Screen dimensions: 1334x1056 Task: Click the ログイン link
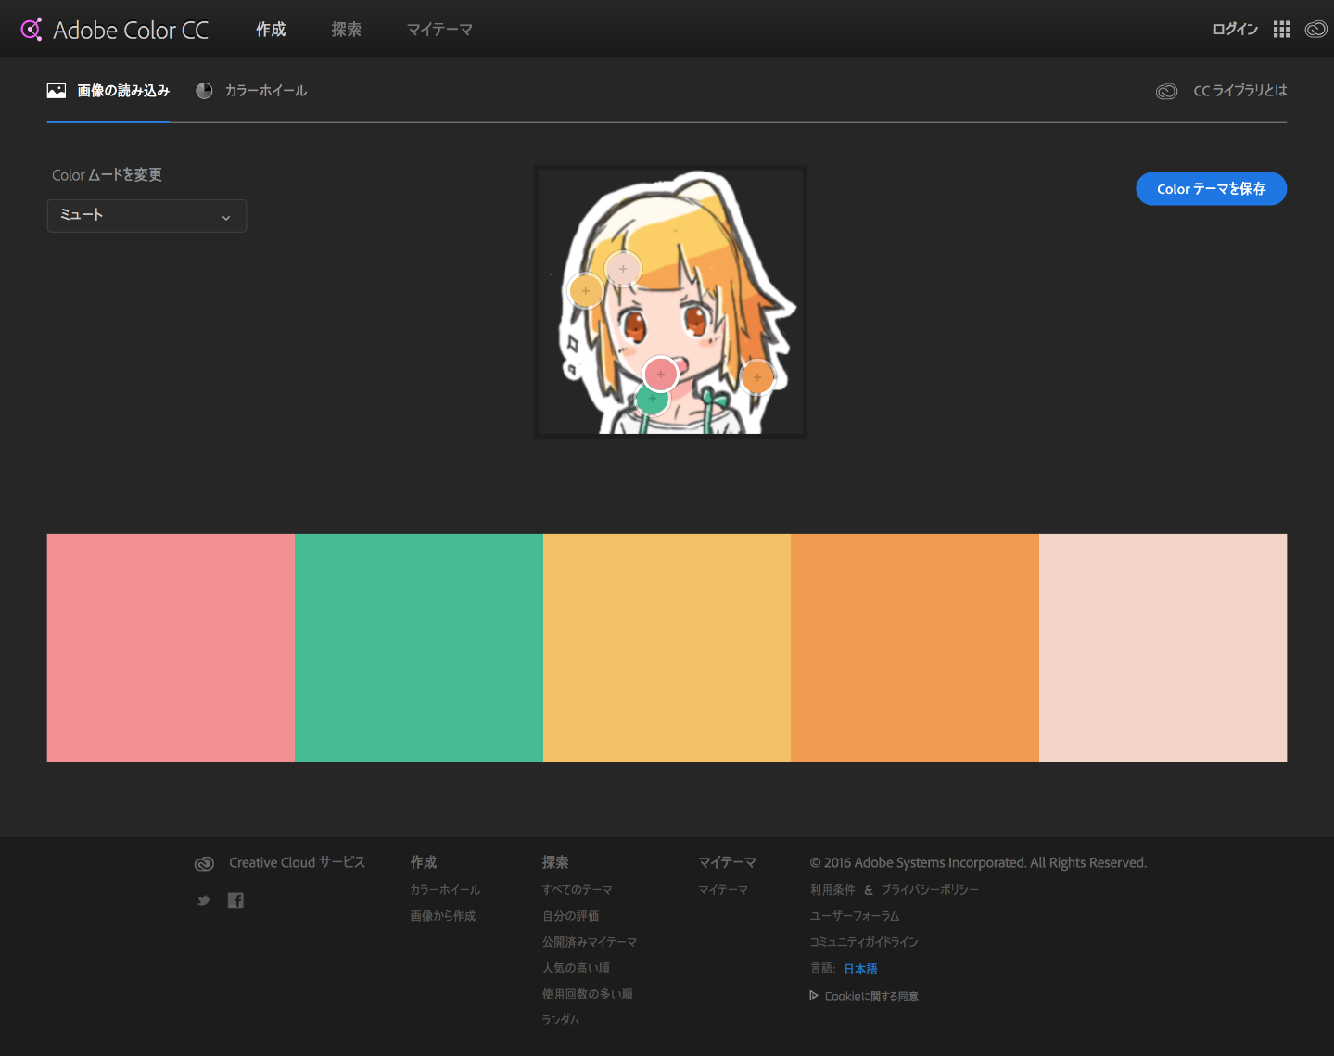pos(1235,30)
